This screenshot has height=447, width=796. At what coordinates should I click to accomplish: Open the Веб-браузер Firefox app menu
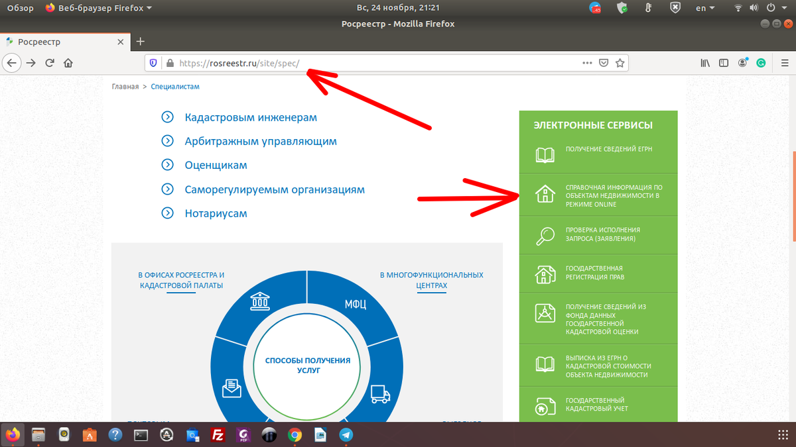click(99, 8)
